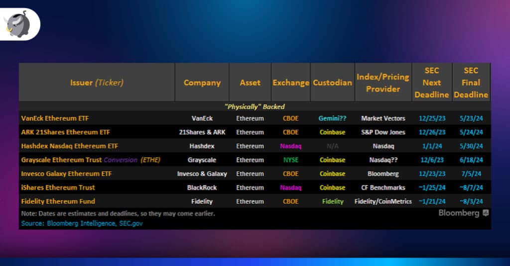Select the Custodian column header

(x=332, y=83)
